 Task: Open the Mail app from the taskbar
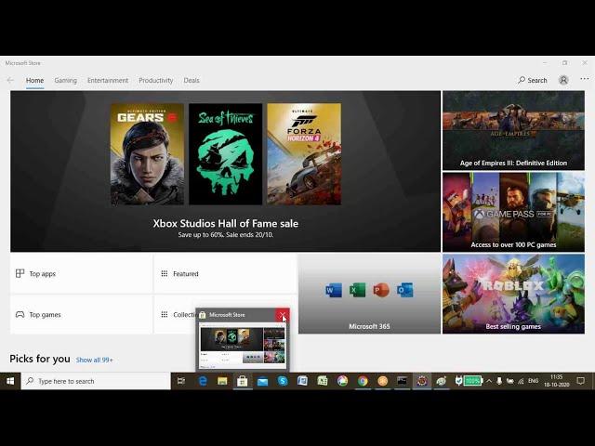[262, 381]
